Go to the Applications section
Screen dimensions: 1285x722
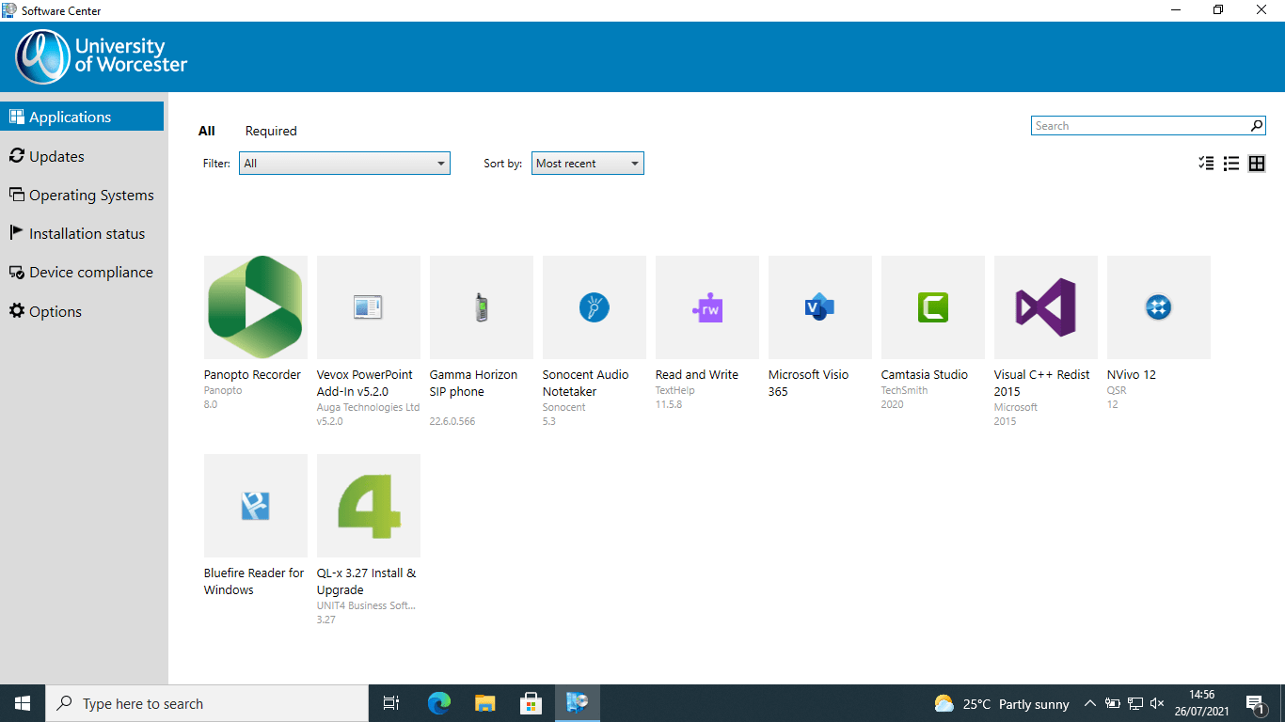pos(82,117)
